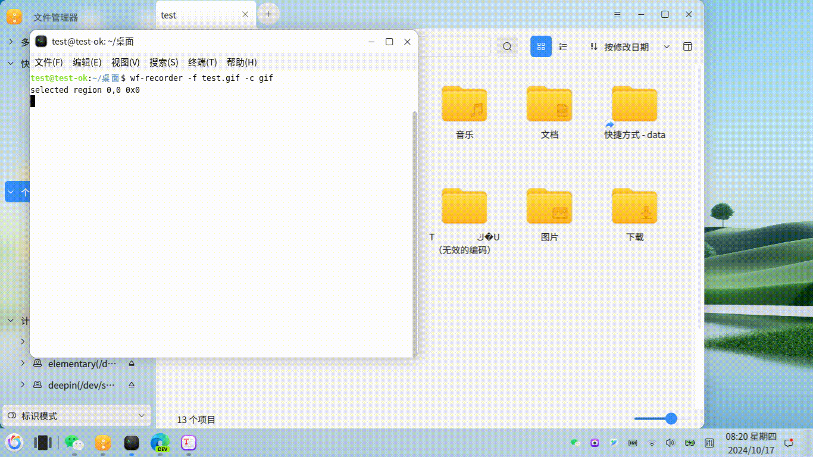
Task: Open the 按修改日期 sort dropdown
Action: (x=628, y=46)
